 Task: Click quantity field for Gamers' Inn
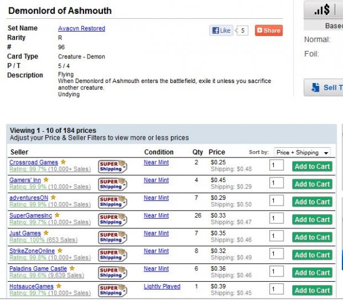tap(276, 184)
